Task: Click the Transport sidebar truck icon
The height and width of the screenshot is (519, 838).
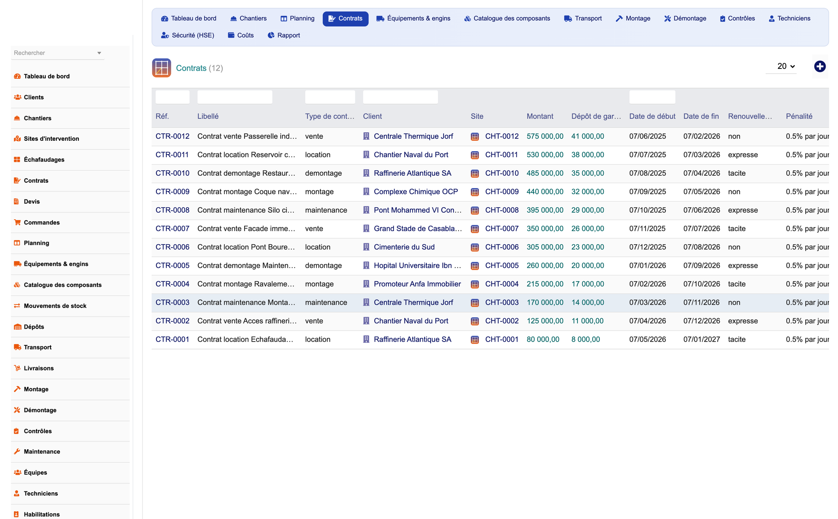Action: pyautogui.click(x=17, y=347)
